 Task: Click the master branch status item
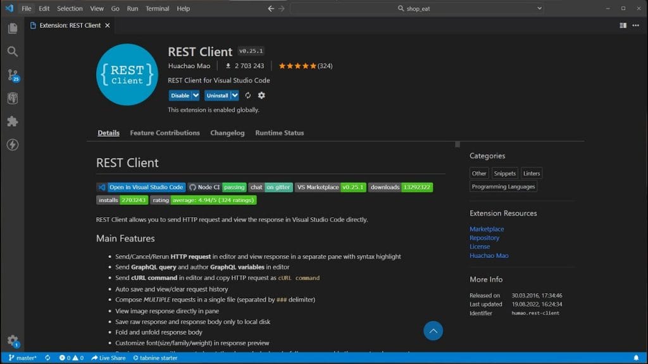(23, 358)
